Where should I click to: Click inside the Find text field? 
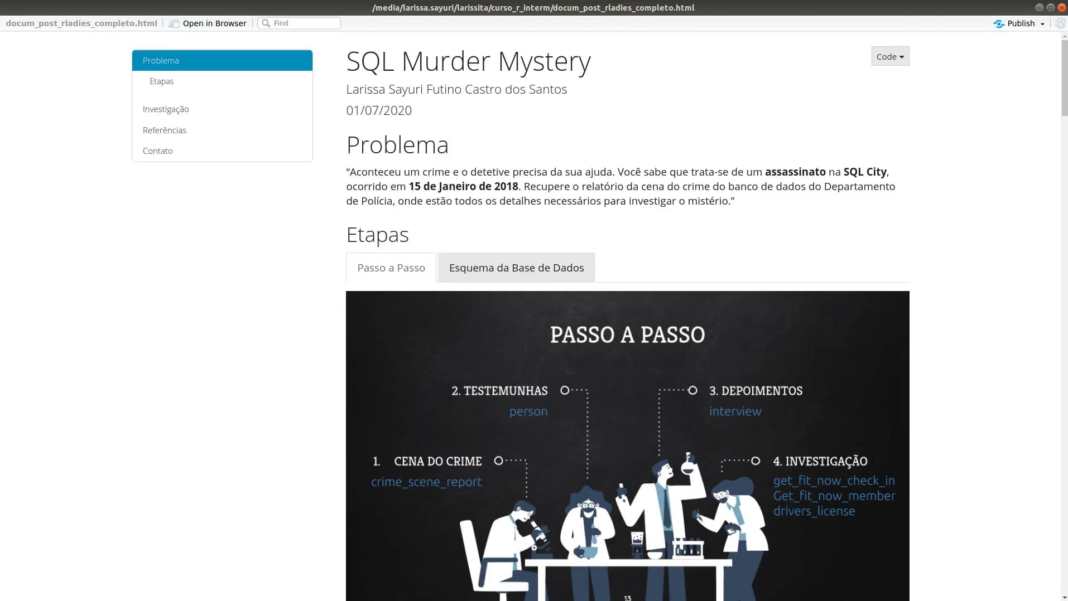point(304,23)
